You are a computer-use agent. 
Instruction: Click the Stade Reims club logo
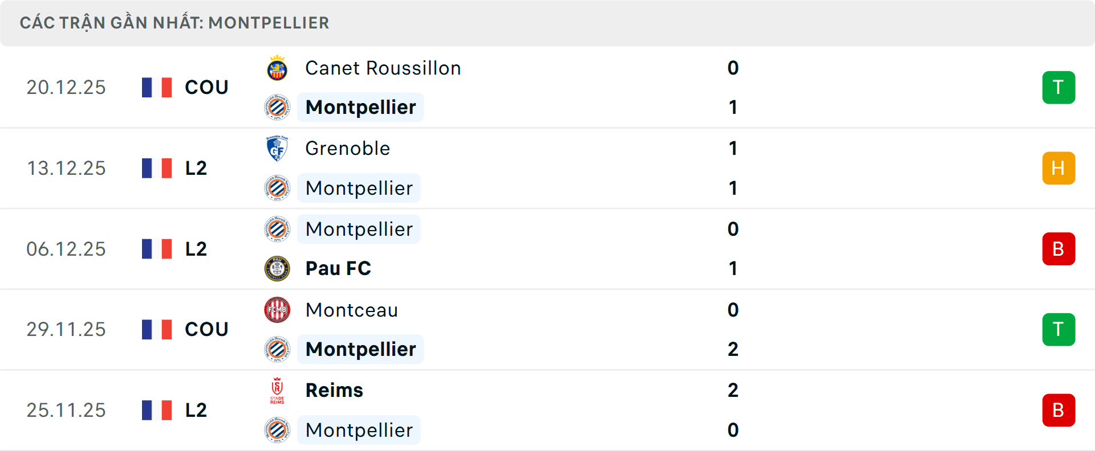click(x=277, y=390)
